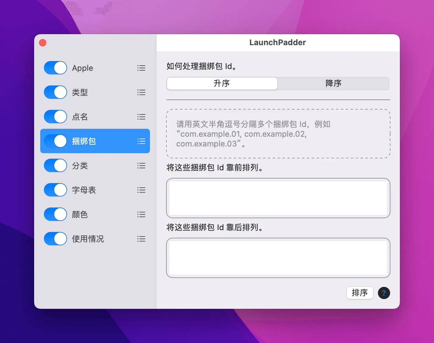434x343 pixels.
Task: Click the com.example hint text box
Action: click(278, 134)
